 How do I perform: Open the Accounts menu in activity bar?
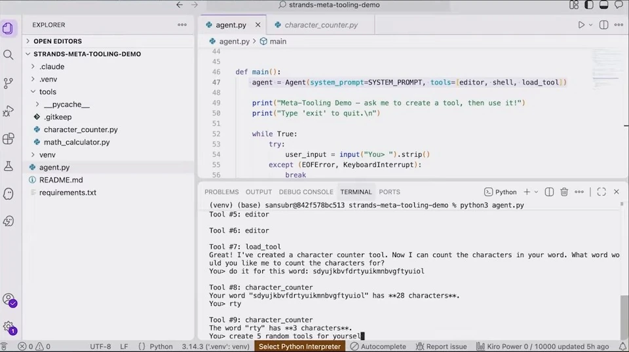click(9, 300)
